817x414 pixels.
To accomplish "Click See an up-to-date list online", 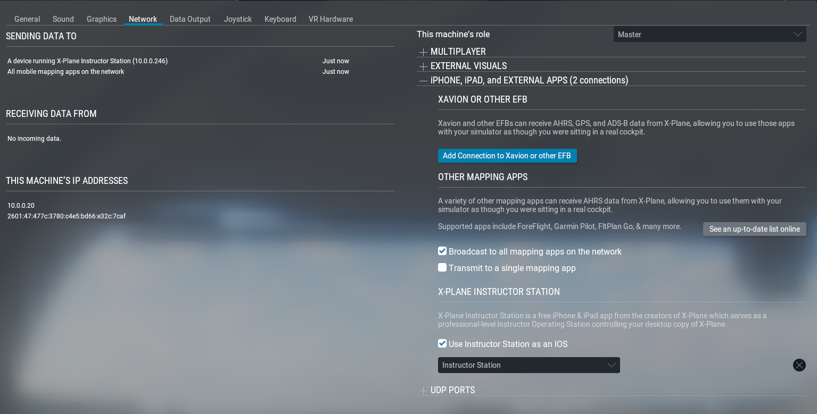I will pos(754,229).
